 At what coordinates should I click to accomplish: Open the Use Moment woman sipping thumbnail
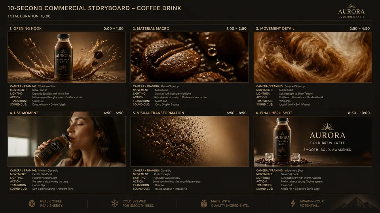[x=66, y=141]
